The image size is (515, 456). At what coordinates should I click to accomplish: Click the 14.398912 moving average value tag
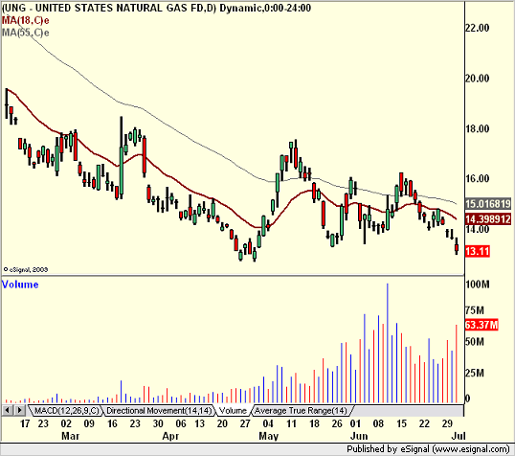click(x=488, y=219)
